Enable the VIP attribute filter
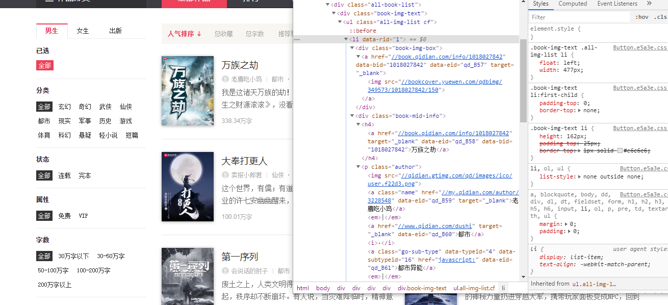This screenshot has height=305, width=668. 83,216
